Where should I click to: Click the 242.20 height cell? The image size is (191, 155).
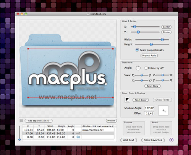(x=62, y=134)
